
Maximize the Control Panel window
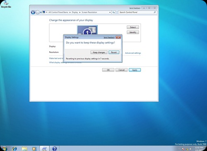[149, 8]
